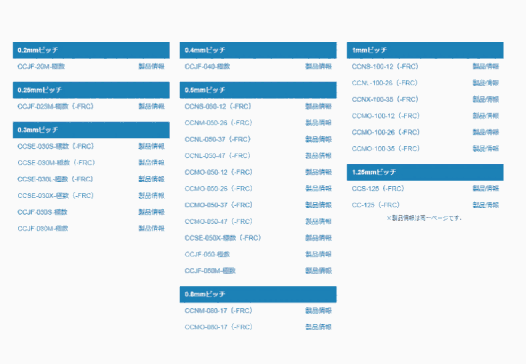Click 製品情報 for CCNM-050-26
The image size is (526, 364).
(x=319, y=123)
